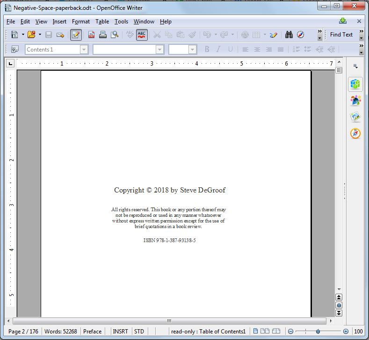369x340 pixels.
Task: Click the green update download icon
Action: tap(343, 21)
